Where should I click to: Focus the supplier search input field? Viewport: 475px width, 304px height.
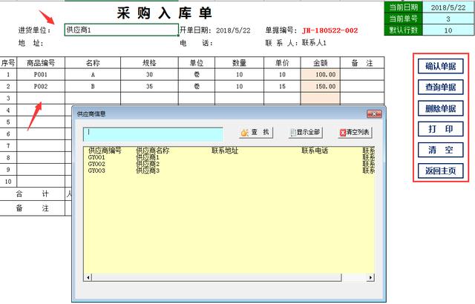(154, 134)
